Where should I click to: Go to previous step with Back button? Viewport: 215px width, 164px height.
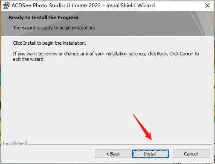tap(113, 154)
